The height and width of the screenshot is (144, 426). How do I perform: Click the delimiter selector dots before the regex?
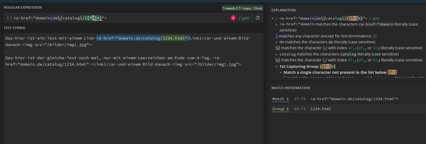tap(8, 18)
